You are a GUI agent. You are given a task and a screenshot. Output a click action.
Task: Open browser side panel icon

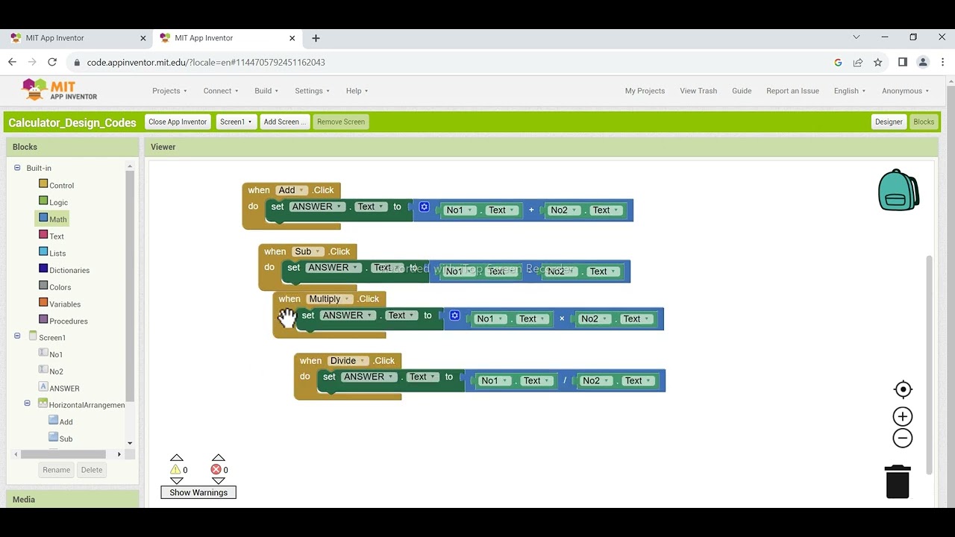pos(903,63)
